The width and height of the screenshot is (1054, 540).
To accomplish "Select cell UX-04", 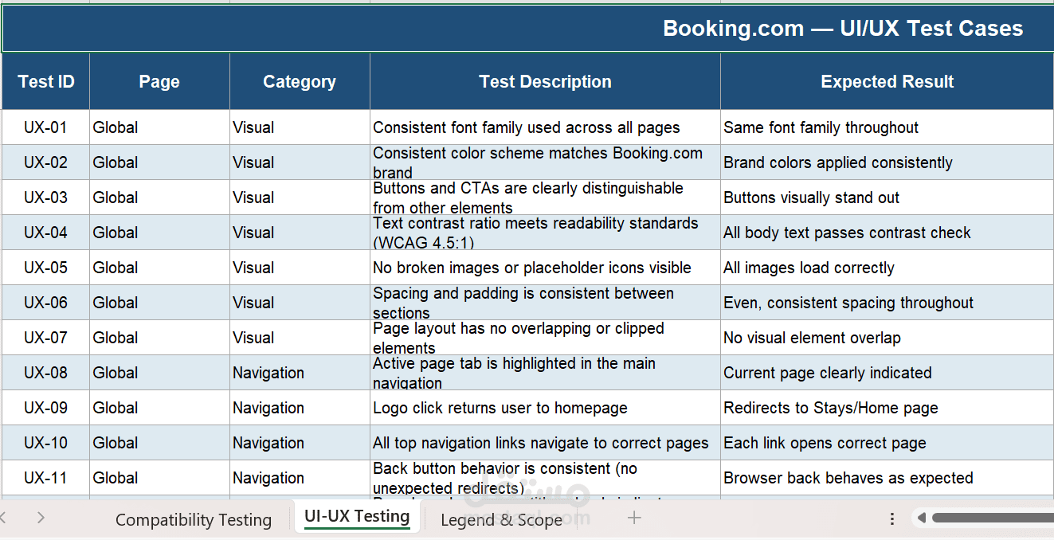I will [x=46, y=233].
